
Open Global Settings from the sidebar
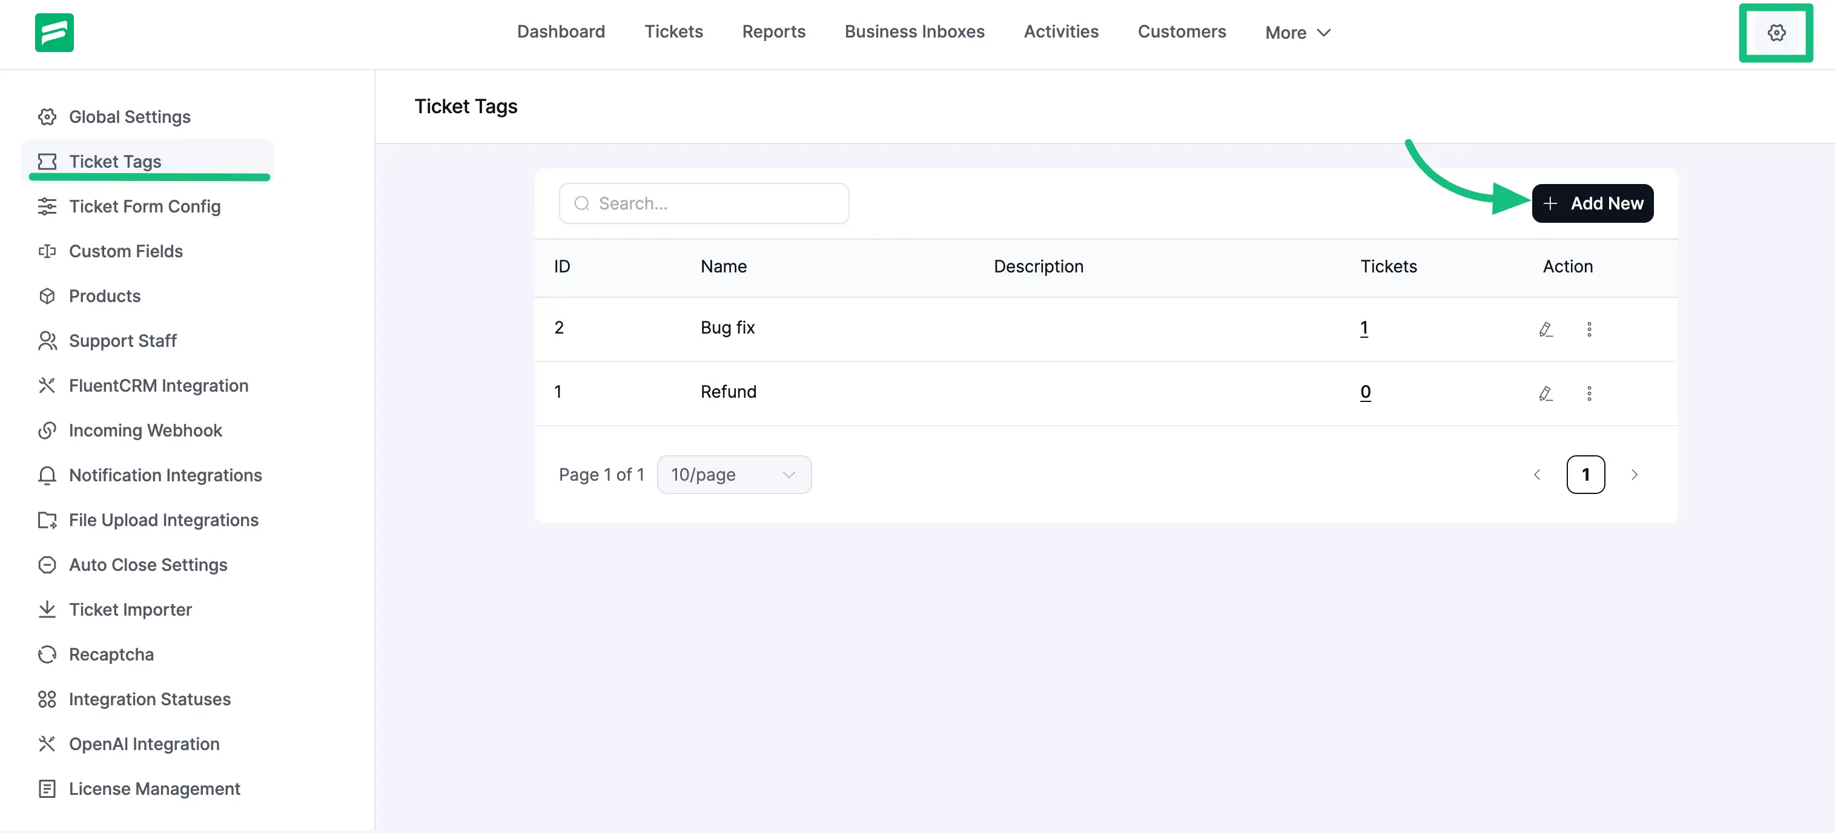tap(129, 116)
